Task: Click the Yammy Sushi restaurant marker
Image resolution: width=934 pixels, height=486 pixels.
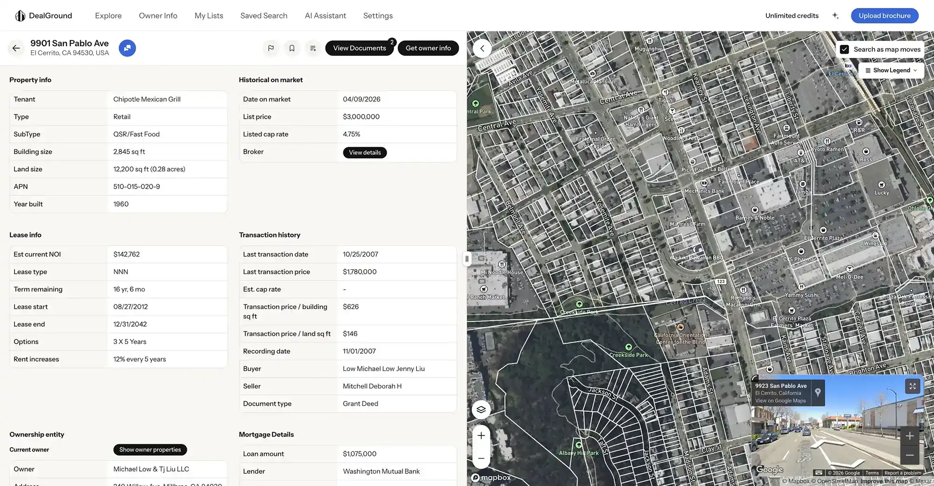Action: [x=801, y=287]
